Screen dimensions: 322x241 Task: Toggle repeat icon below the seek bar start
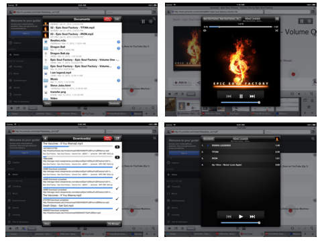pos(205,31)
